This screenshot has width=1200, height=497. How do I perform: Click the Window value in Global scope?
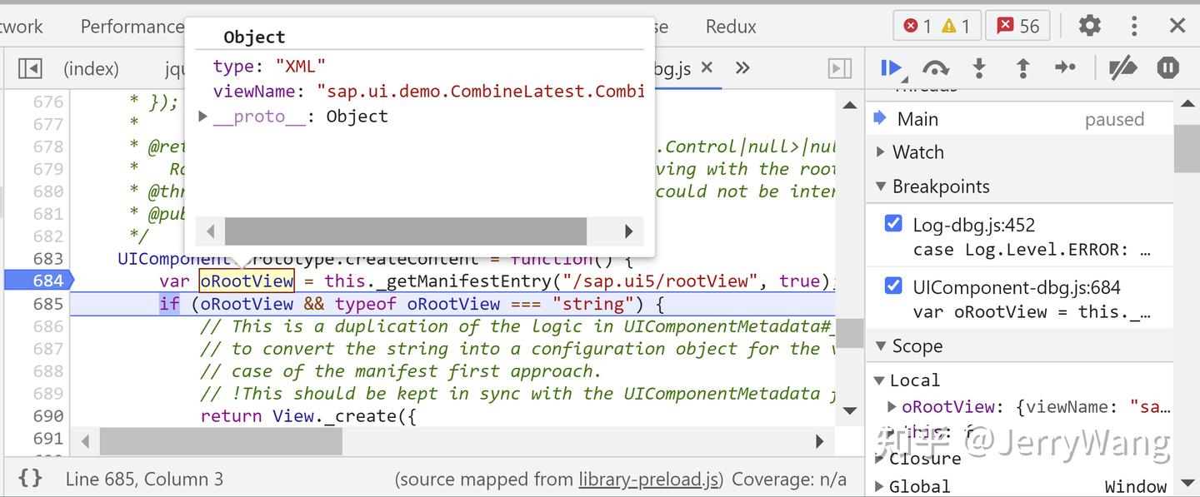[x=1136, y=486]
